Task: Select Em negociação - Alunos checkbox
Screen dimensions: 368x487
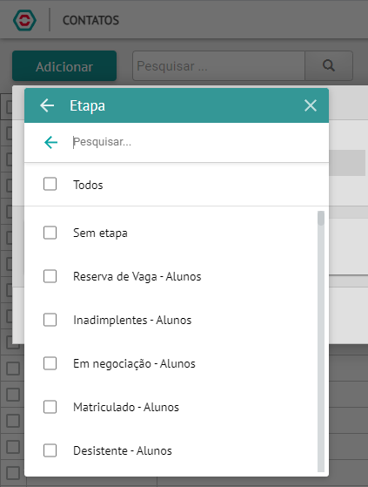Action: click(x=50, y=363)
